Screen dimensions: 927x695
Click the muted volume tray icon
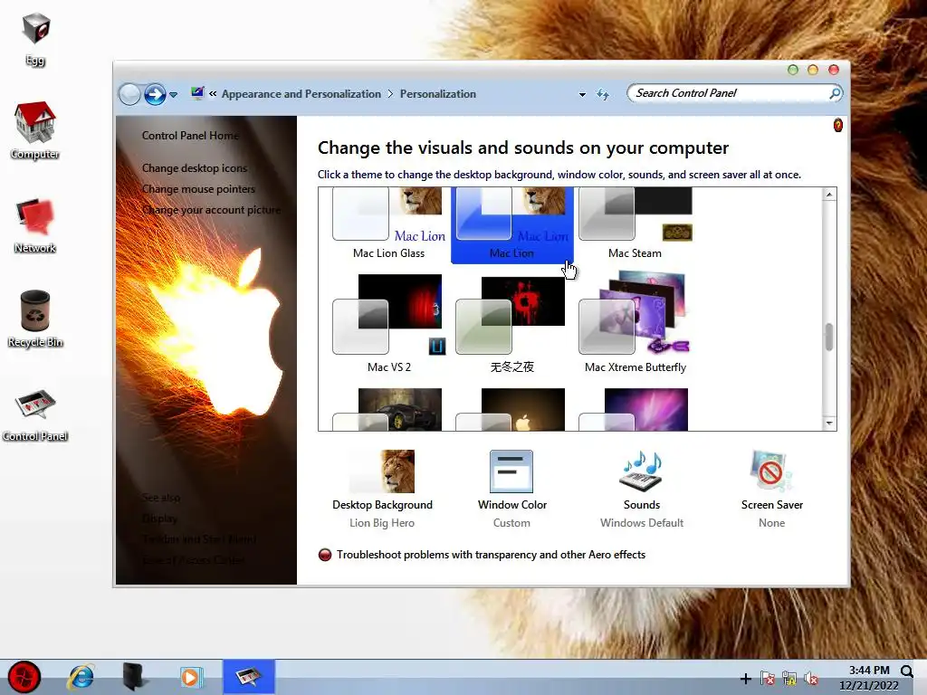[811, 679]
